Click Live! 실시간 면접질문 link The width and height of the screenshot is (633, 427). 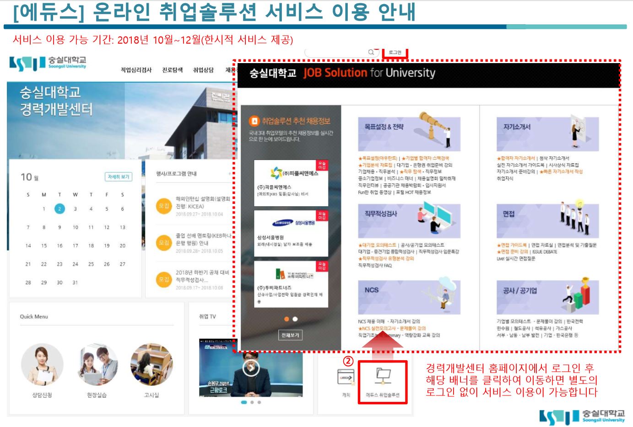[x=516, y=259]
